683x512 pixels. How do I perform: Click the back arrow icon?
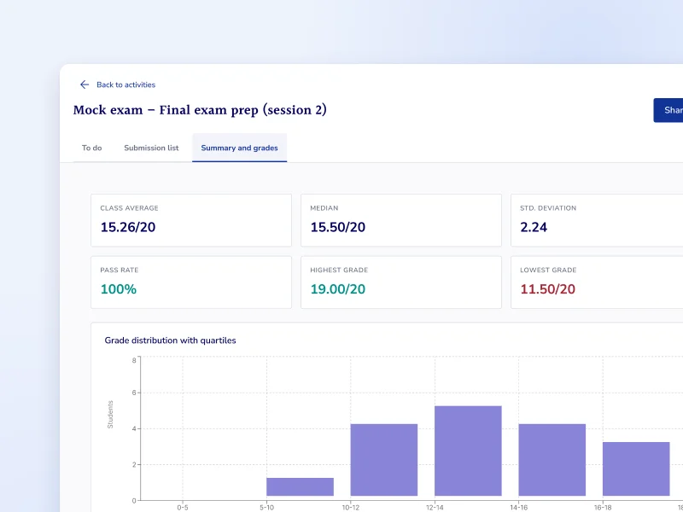85,84
